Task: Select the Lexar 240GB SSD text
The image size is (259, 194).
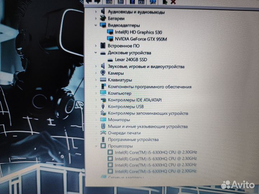Action: (x=131, y=60)
